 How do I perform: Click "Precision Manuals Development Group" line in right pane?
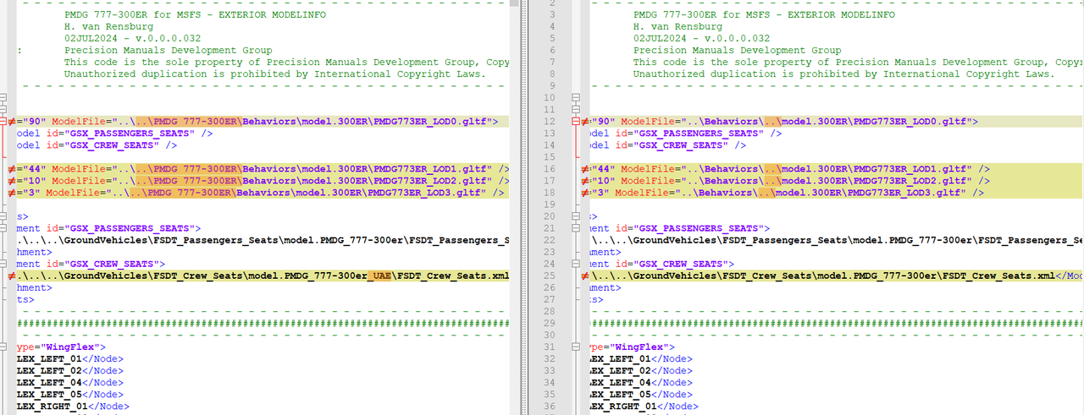[x=737, y=51]
